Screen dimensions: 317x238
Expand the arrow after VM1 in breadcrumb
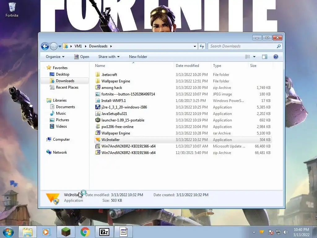pos(85,46)
